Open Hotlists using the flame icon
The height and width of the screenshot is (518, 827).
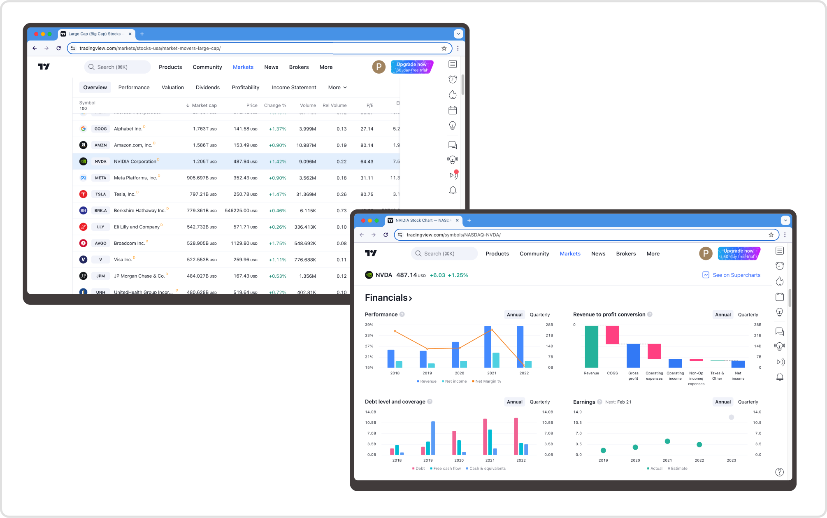pyautogui.click(x=779, y=281)
